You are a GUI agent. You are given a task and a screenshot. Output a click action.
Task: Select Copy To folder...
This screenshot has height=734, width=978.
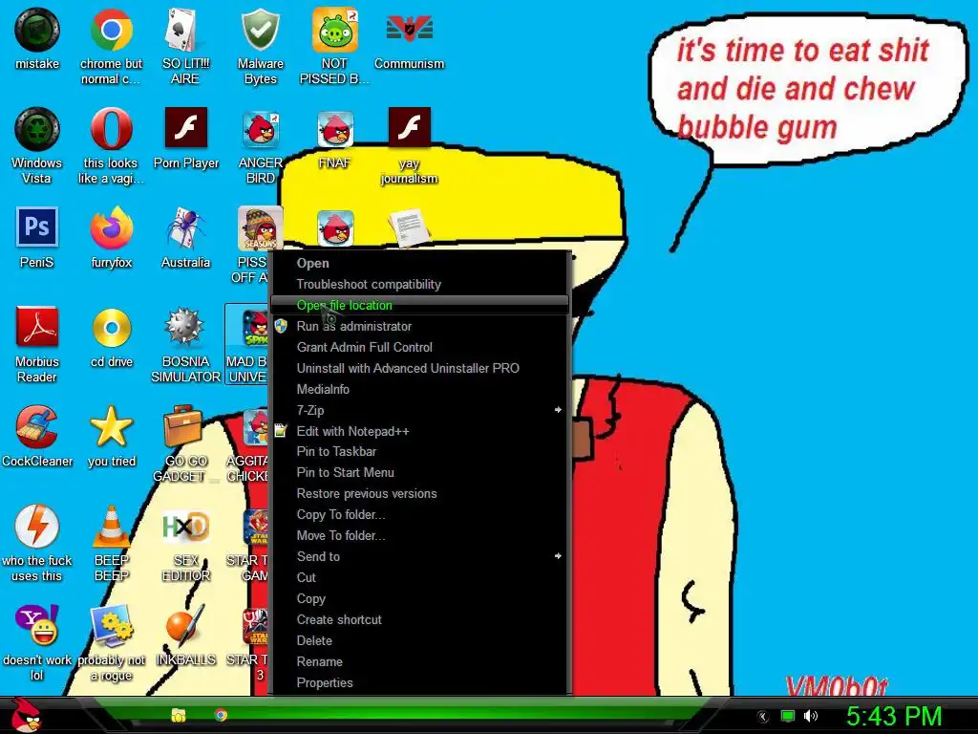pyautogui.click(x=420, y=515)
